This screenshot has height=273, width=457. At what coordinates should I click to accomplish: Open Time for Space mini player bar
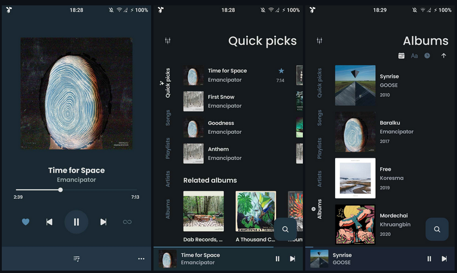(228, 259)
